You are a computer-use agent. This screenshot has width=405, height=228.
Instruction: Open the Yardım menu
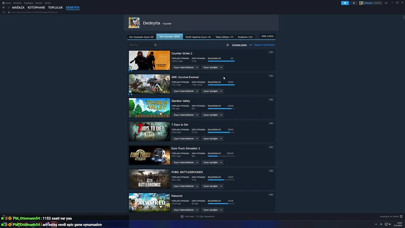(47, 3)
